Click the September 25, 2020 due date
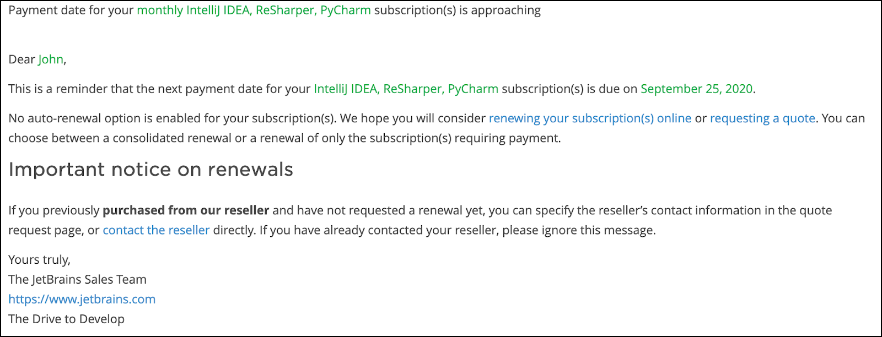882x337 pixels. (696, 89)
